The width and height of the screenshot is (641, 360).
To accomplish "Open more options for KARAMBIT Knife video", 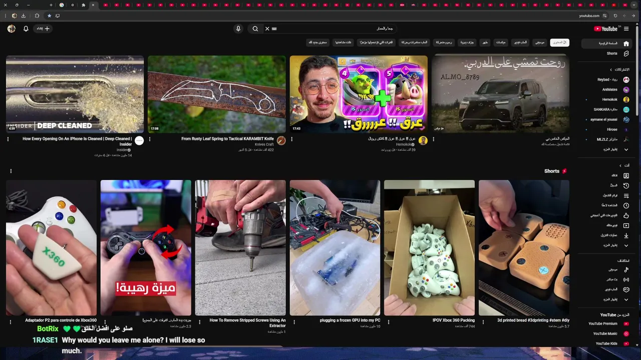I will pos(150,139).
